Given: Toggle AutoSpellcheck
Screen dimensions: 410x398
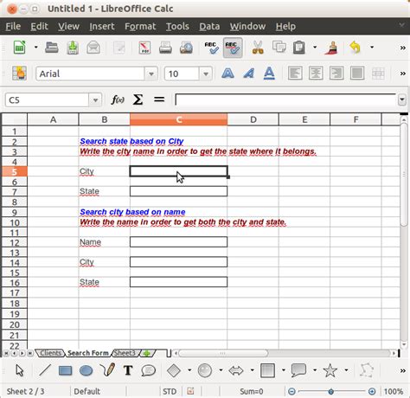Looking at the screenshot, I should (x=233, y=48).
